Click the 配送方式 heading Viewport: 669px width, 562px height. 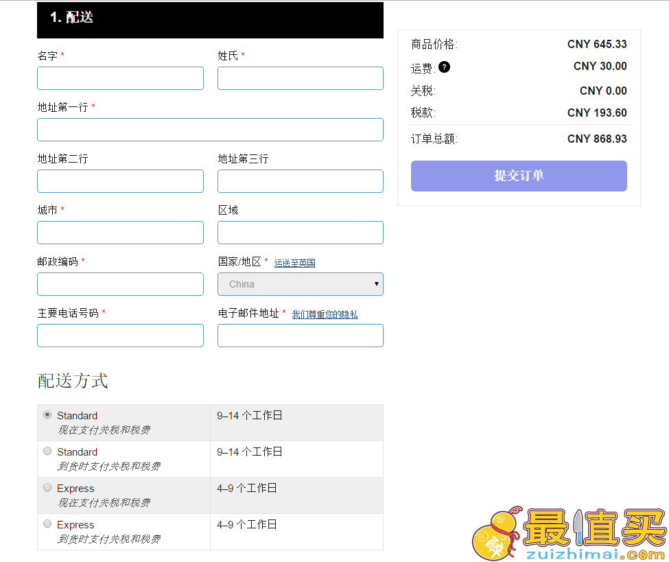coord(73,381)
